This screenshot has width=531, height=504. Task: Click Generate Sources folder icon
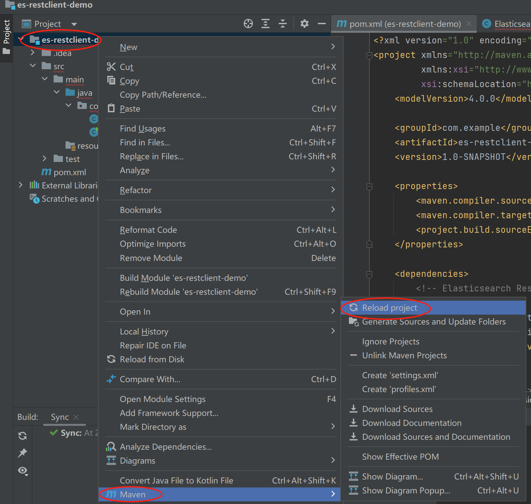354,322
